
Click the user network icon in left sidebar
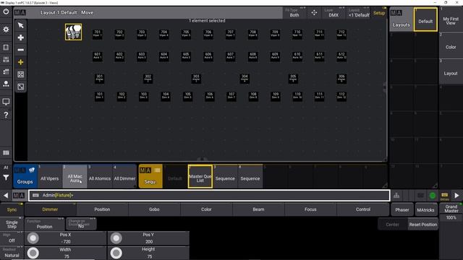click(x=6, y=84)
